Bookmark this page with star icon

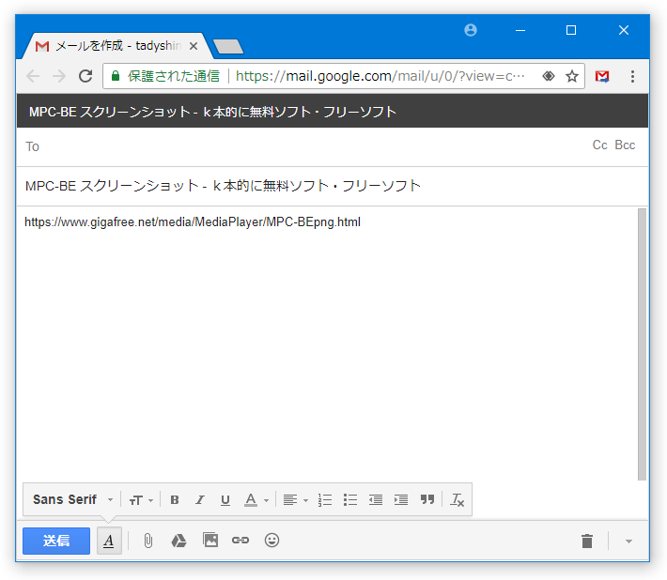pos(572,76)
